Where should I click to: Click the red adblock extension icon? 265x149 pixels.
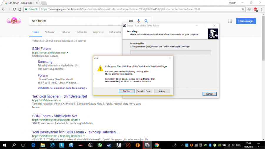tap(255, 9)
